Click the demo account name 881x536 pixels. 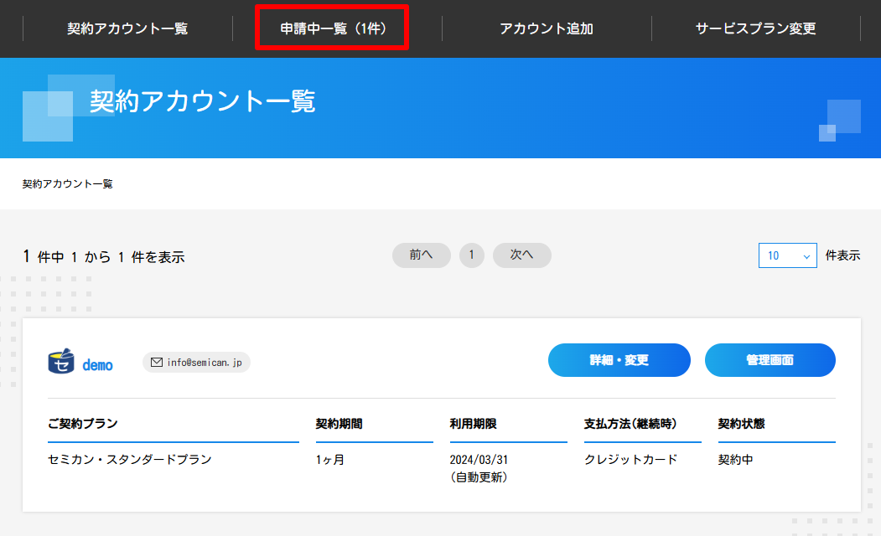98,365
